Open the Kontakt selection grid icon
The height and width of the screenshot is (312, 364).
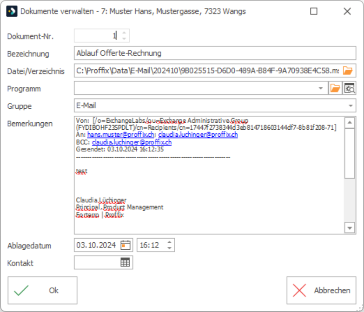[x=125, y=263]
